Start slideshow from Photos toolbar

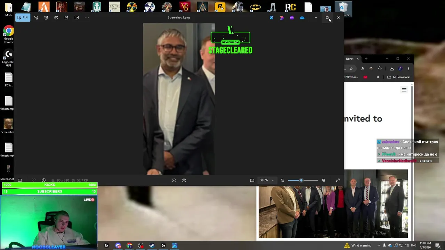[77, 17]
